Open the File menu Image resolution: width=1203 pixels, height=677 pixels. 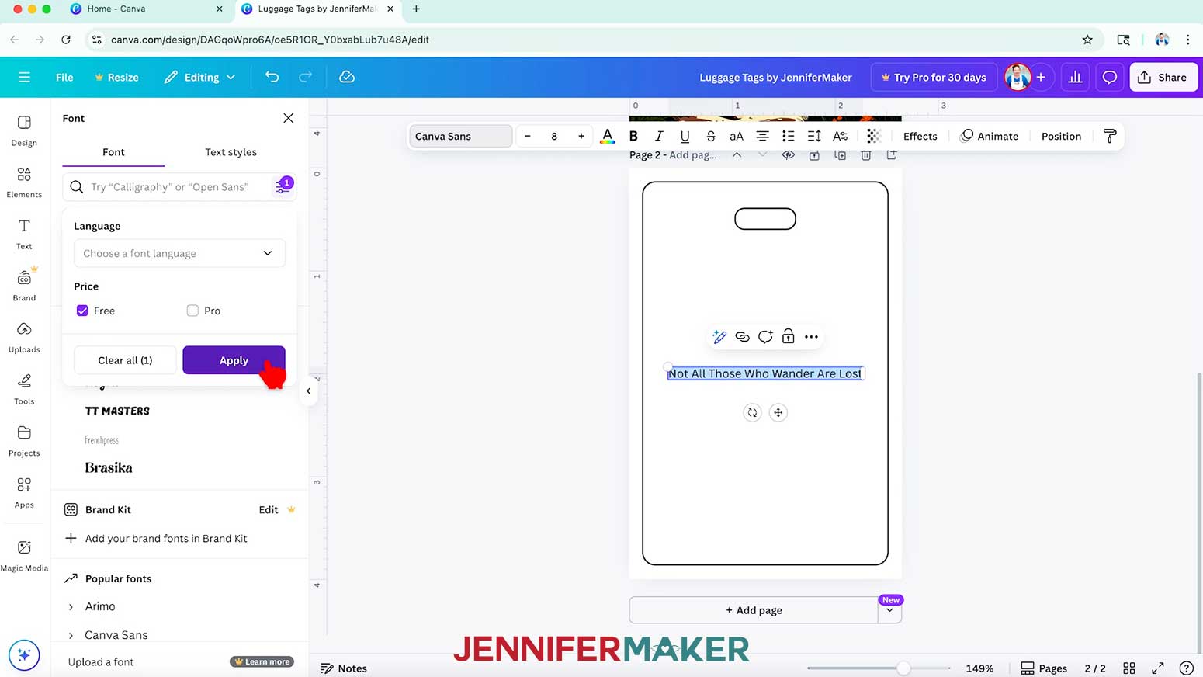point(64,77)
